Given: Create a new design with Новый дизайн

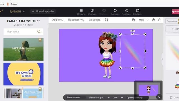Looking at the screenshot, I should point(43,12).
